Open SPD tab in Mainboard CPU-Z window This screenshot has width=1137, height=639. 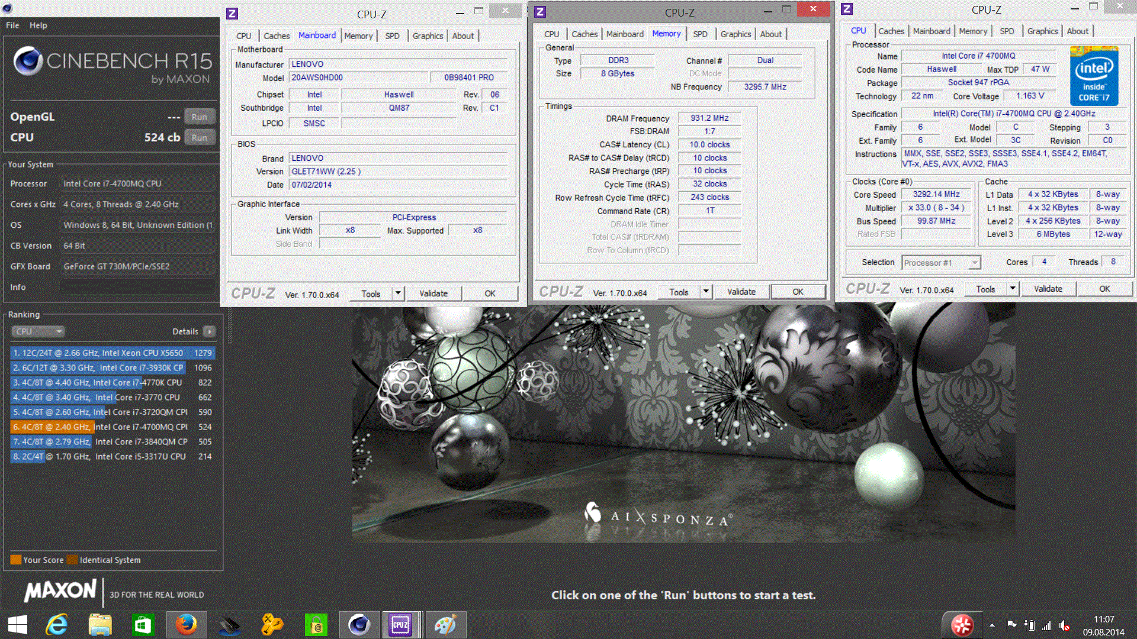(392, 36)
